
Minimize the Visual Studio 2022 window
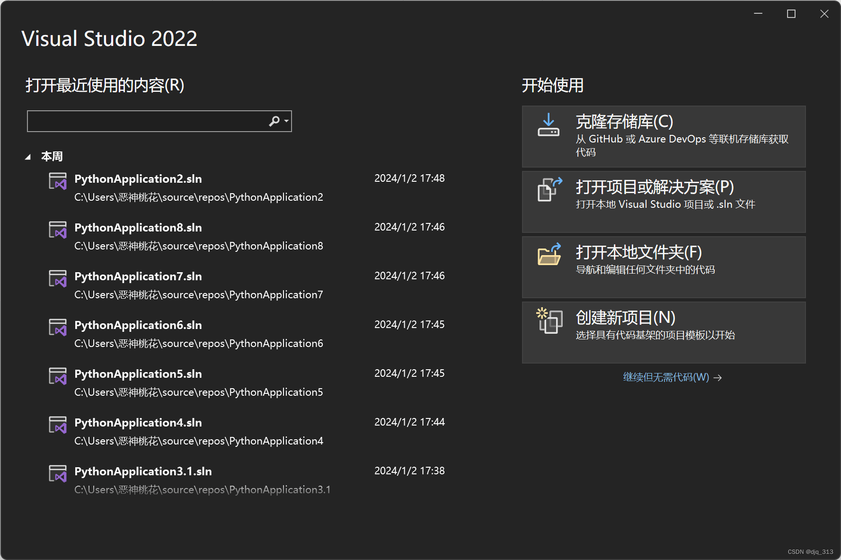tap(758, 14)
